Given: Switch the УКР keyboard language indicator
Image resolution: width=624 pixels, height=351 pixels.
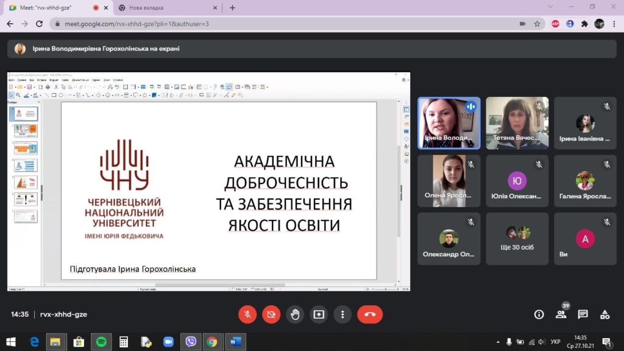Looking at the screenshot, I should coord(555,342).
